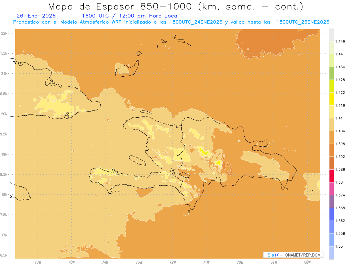Click the '73W' longitude axis label
Screen dimensions: 345x266
click(139, 262)
